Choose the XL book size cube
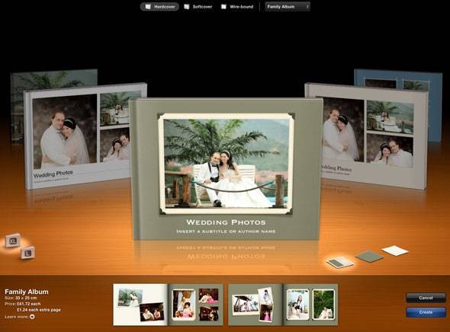Viewport: 450px width, 332px height. (x=13, y=241)
